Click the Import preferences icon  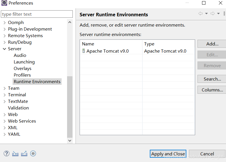15,154
